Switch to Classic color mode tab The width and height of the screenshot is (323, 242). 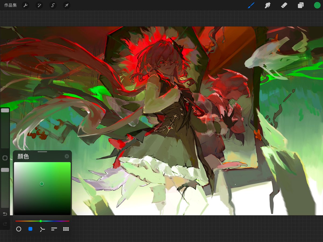(30, 229)
